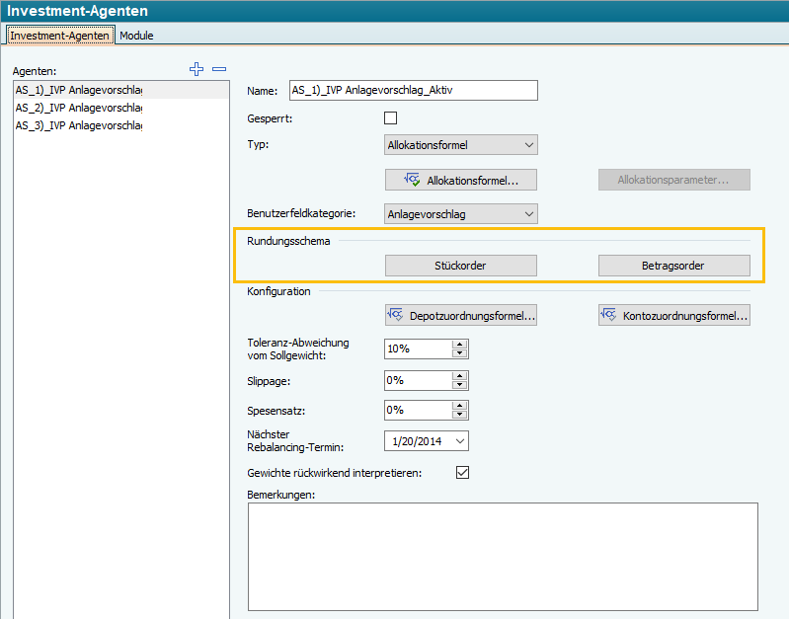Screen dimensions: 789x619
Task: Increase Toleranz-Abweichung value with up arrow
Action: [x=459, y=345]
